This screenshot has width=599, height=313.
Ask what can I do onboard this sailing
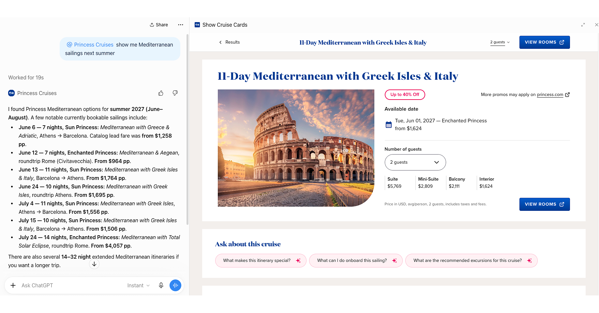click(356, 261)
